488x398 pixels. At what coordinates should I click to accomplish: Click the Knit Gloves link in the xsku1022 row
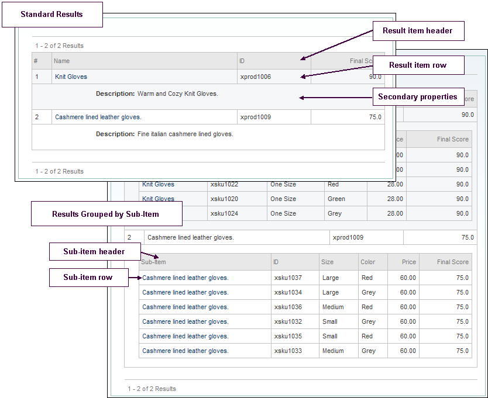[x=158, y=184]
